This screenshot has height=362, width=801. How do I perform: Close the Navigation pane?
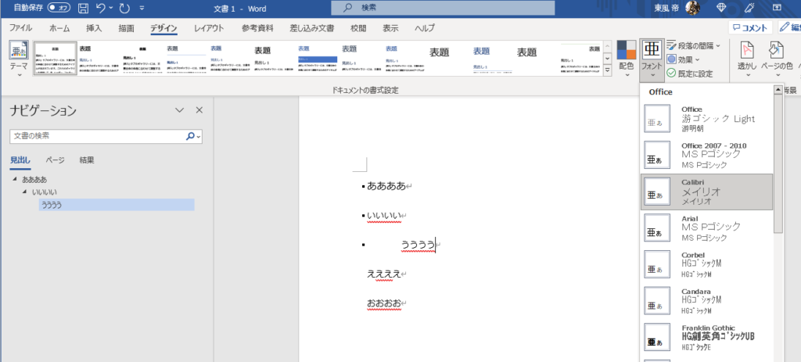(x=199, y=110)
